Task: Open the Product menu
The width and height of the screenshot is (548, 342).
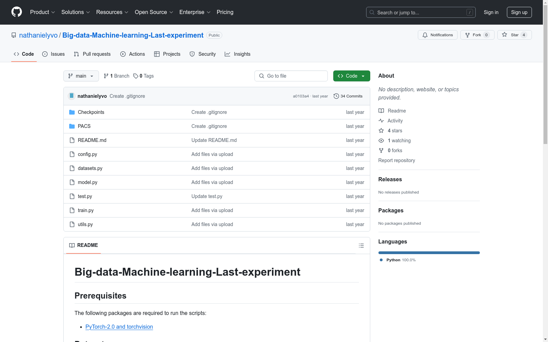Action: tap(42, 12)
